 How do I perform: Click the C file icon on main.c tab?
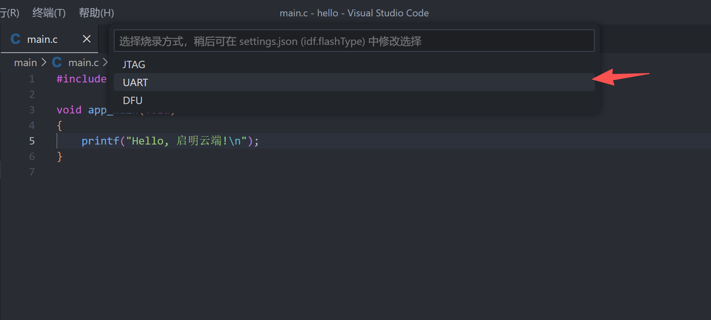(x=16, y=39)
